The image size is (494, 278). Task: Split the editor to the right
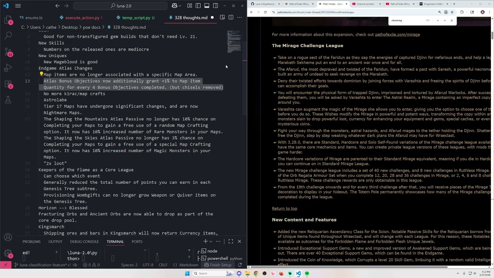pos(231,17)
